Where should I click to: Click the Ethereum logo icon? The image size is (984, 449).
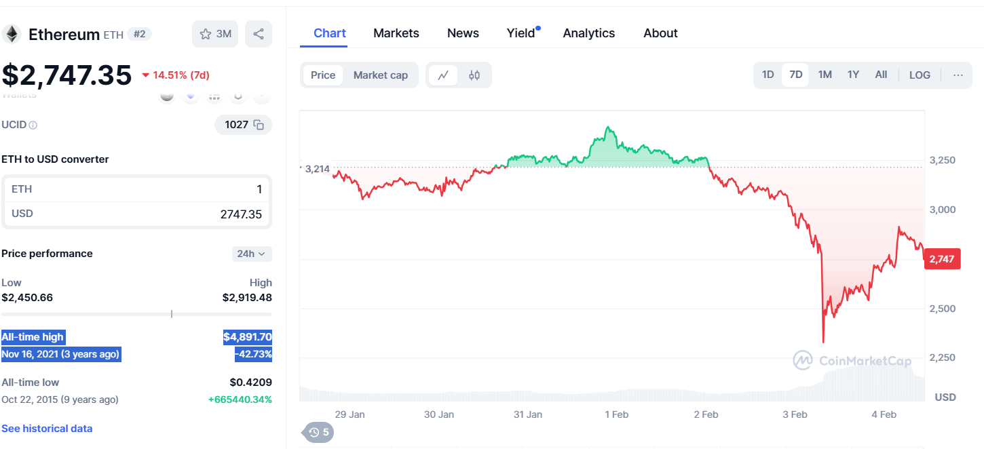click(11, 34)
